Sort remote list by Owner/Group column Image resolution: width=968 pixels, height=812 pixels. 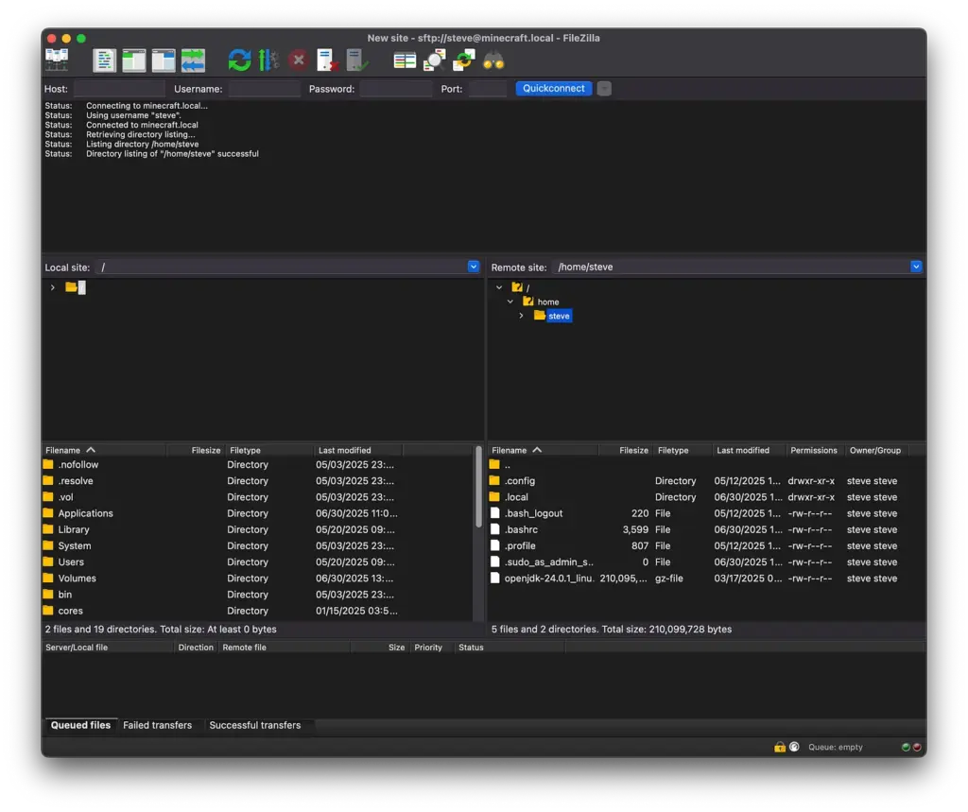pos(874,450)
